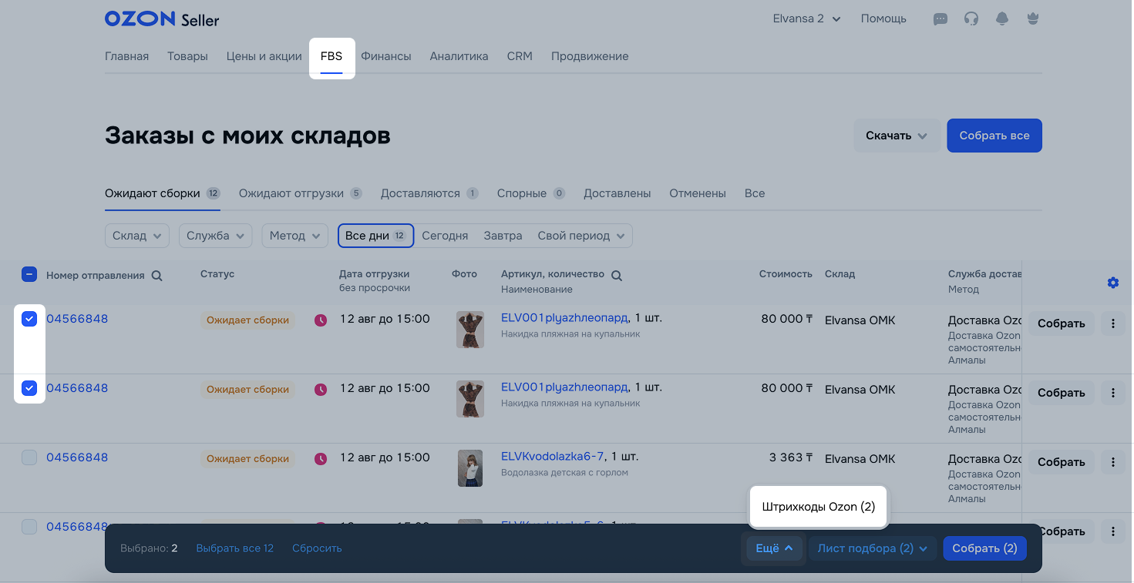1134x583 pixels.
Task: Open the chat messages icon in header
Action: [941, 19]
